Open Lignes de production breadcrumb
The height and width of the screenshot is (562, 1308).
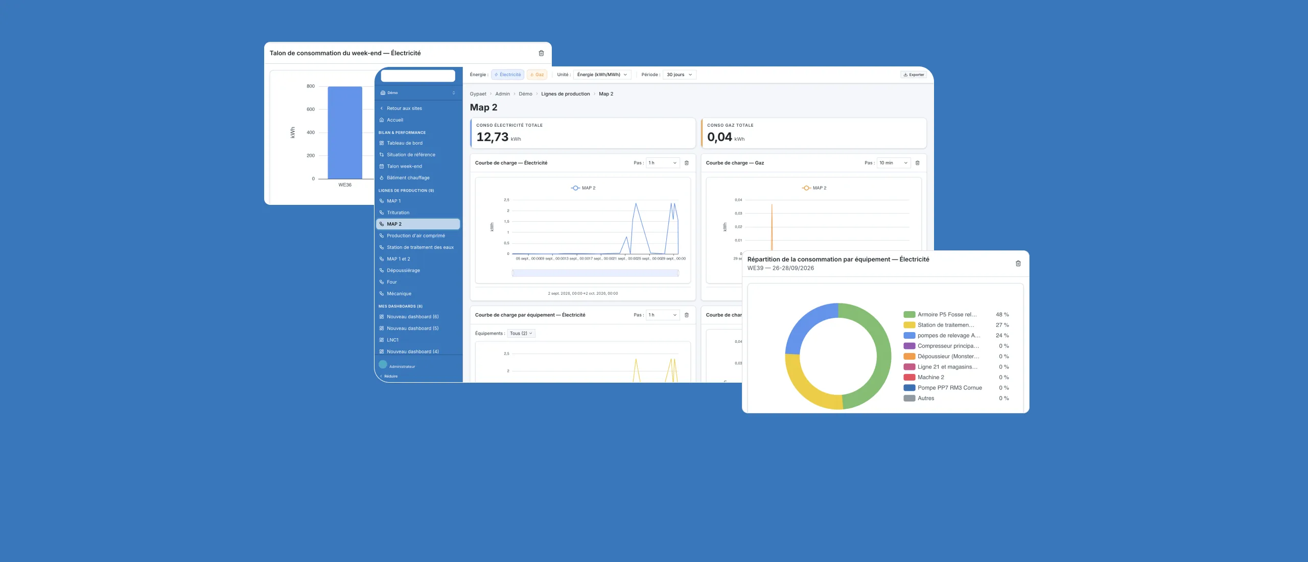[565, 94]
